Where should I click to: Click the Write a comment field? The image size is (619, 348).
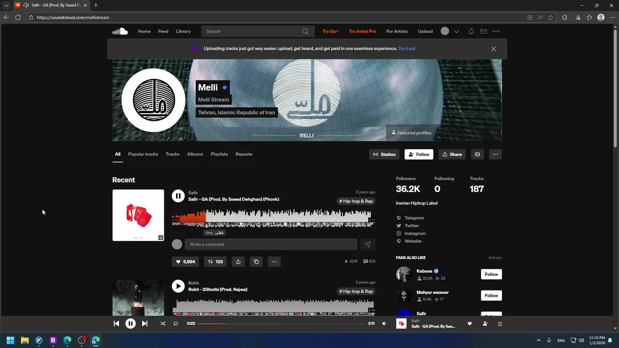point(271,245)
